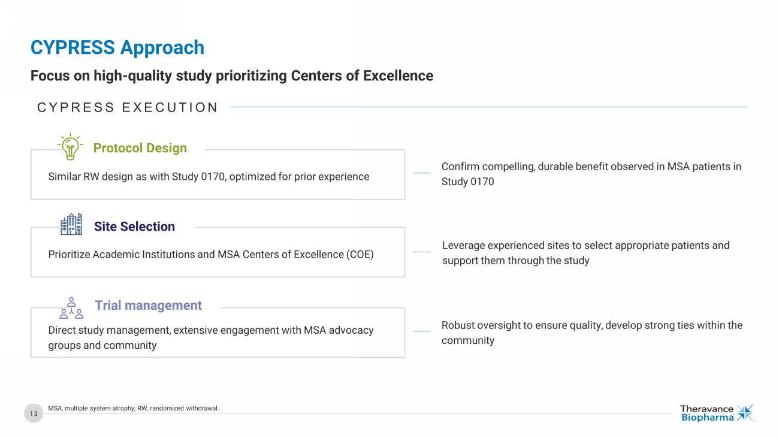The height and width of the screenshot is (438, 779).
Task: Click the Theravance Biopharma company name
Action: click(707, 413)
